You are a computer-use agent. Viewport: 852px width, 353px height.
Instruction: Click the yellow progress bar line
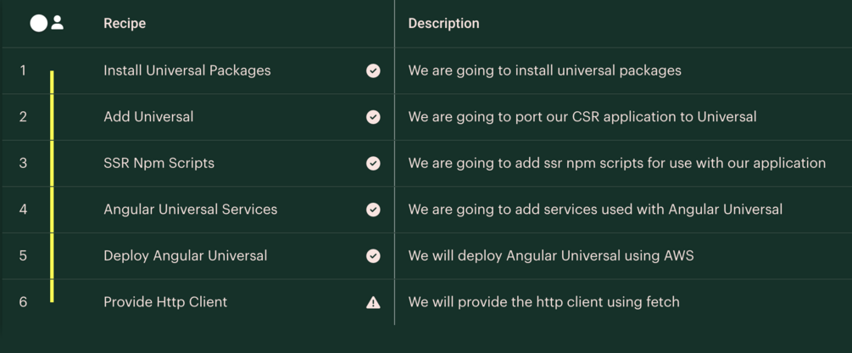tap(52, 187)
